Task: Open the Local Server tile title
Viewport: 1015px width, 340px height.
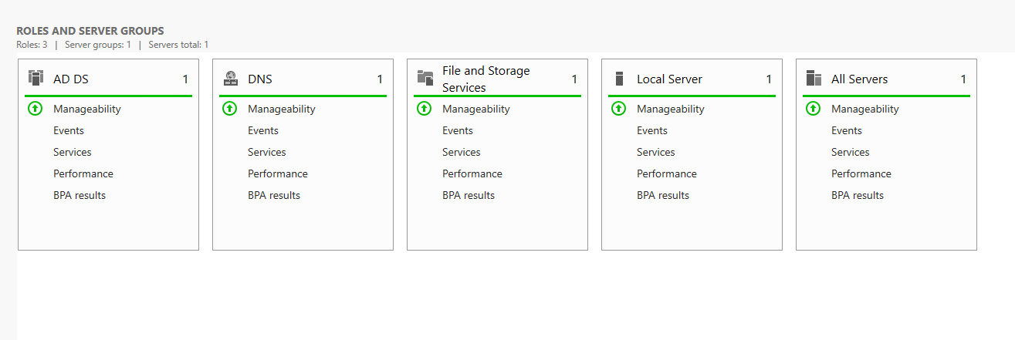Action: 669,79
